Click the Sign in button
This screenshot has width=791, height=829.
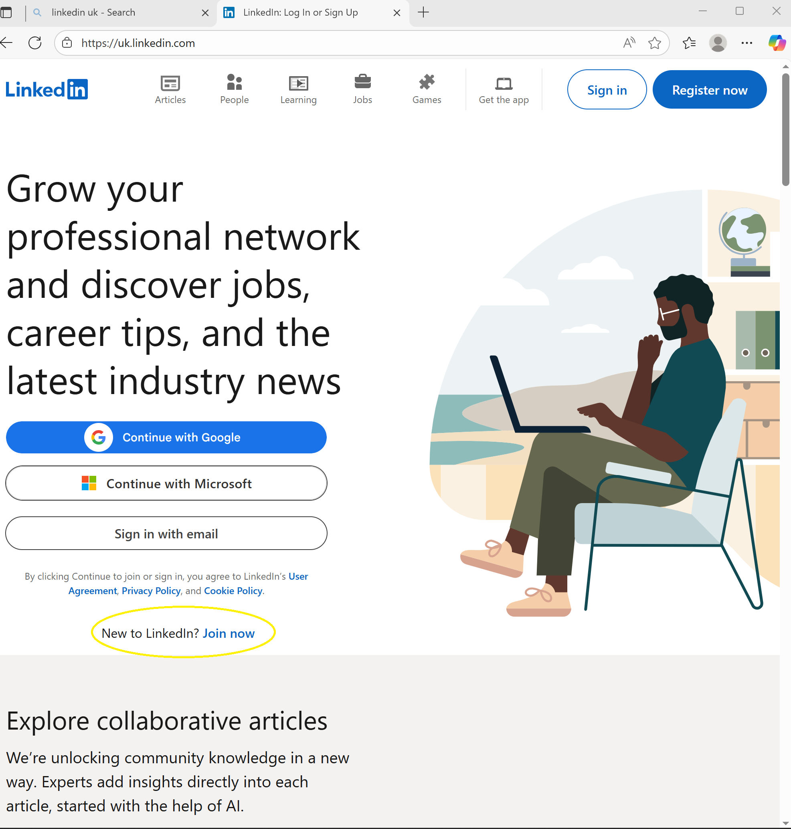pyautogui.click(x=607, y=89)
